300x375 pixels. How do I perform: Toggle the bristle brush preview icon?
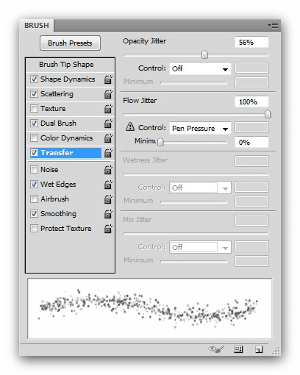215,349
